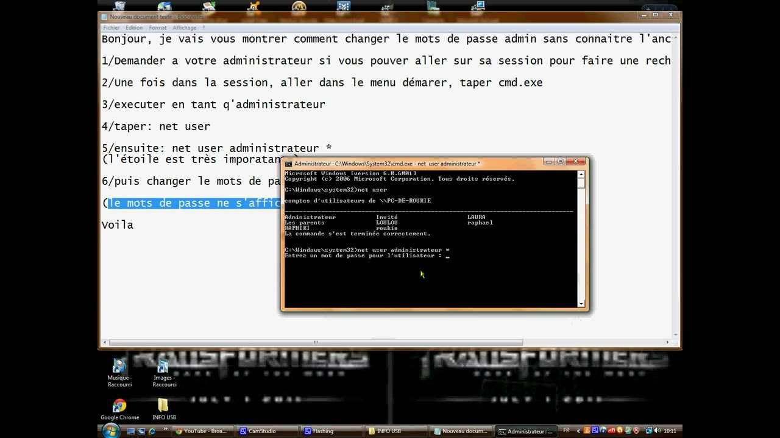Click the FR language indicator
The width and height of the screenshot is (780, 438).
coord(566,431)
